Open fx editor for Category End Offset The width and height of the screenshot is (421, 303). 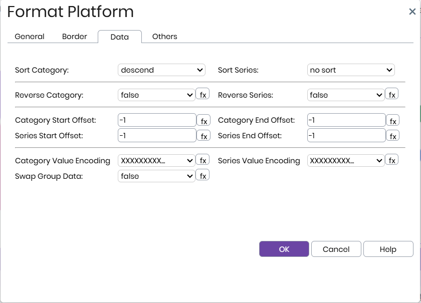(393, 121)
